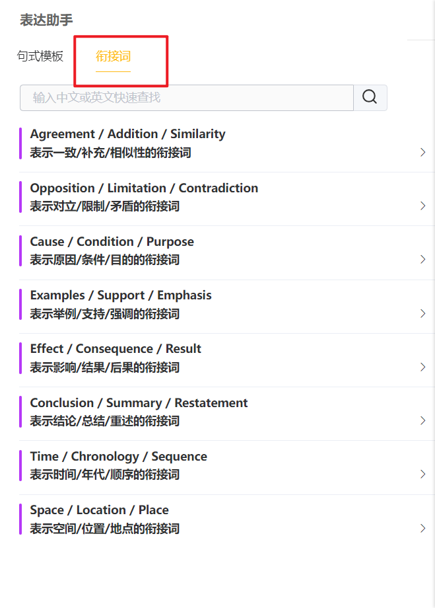435x608 pixels.
Task: Open Opposition / Limitation / Contradiction category
Action: coord(144,188)
